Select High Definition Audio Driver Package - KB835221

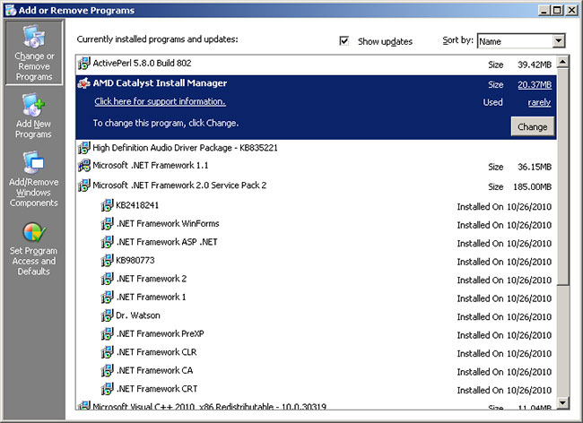click(316, 148)
